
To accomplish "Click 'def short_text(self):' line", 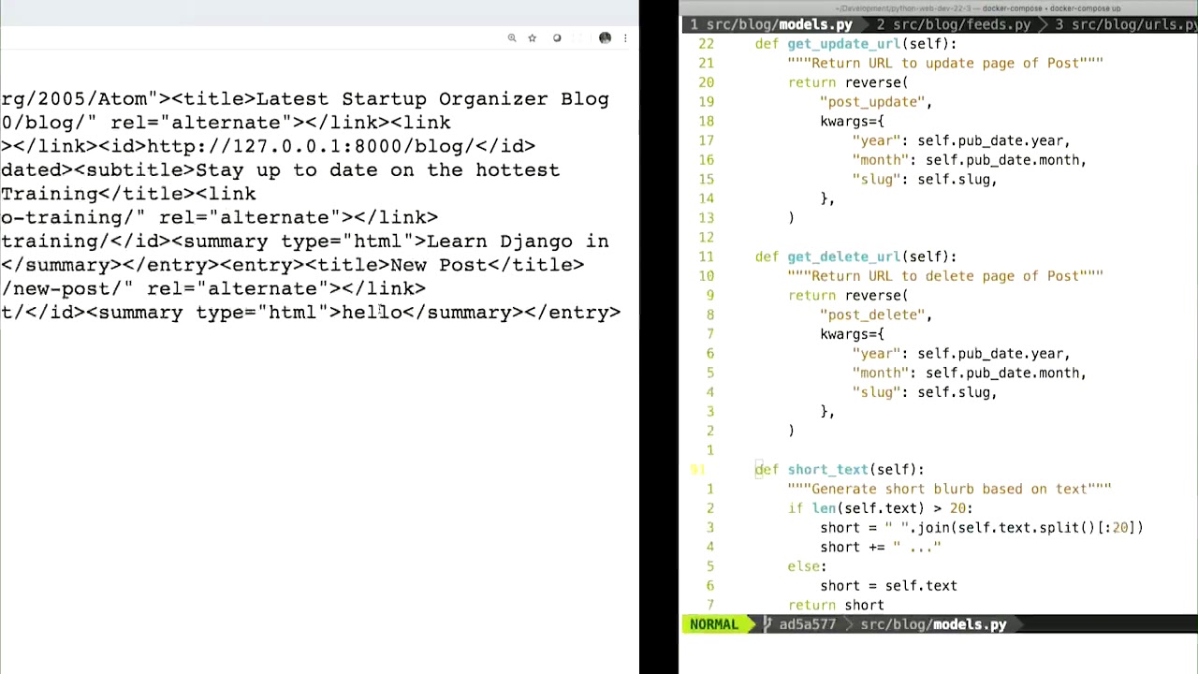I will (x=840, y=470).
